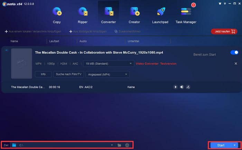Image resolution: width=242 pixels, height=150 pixels.
Task: Click the blue Start button
Action: 221,145
